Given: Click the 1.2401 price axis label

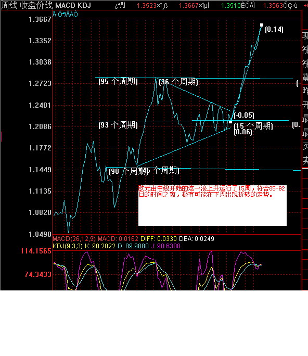Looking at the screenshot, I should click(x=40, y=105).
